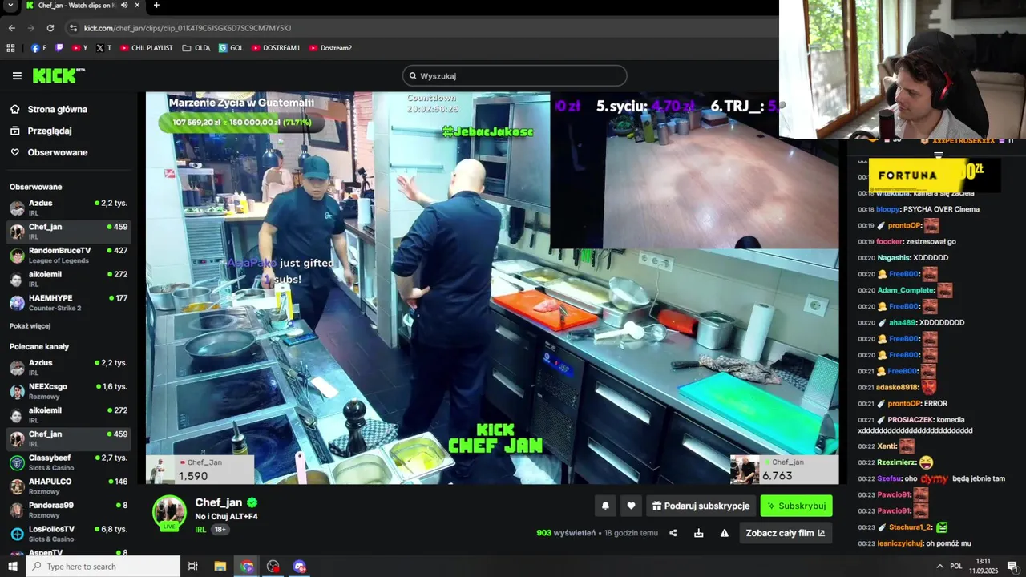Open File Explorer from the taskbar

click(x=220, y=567)
